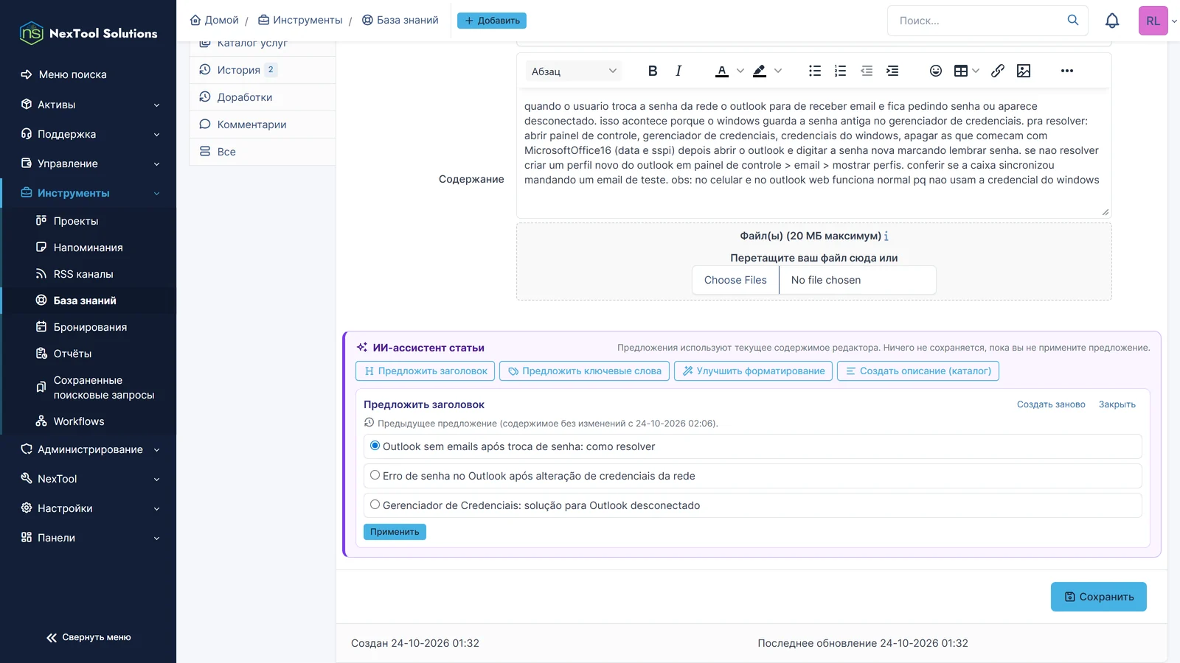Open notifications bell
This screenshot has height=663, width=1180.
tap(1112, 21)
